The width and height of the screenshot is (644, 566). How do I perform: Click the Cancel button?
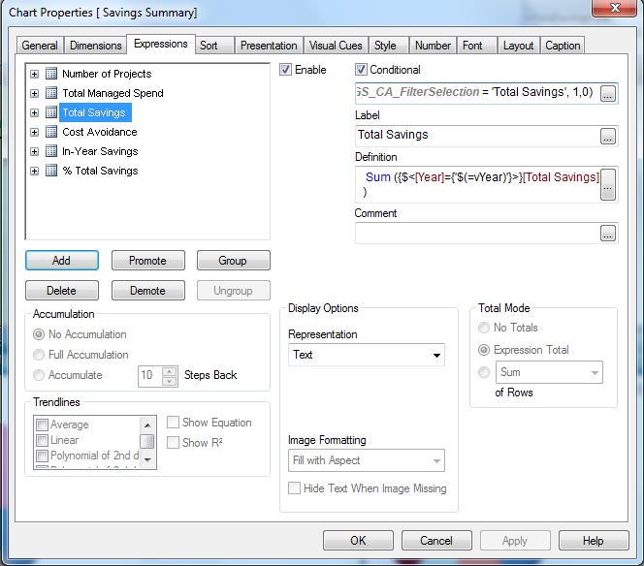click(x=436, y=540)
